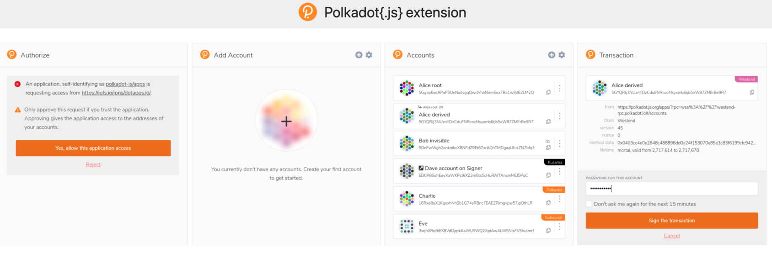Click settings gear in Add Account header
The width and height of the screenshot is (772, 253).
(x=369, y=55)
